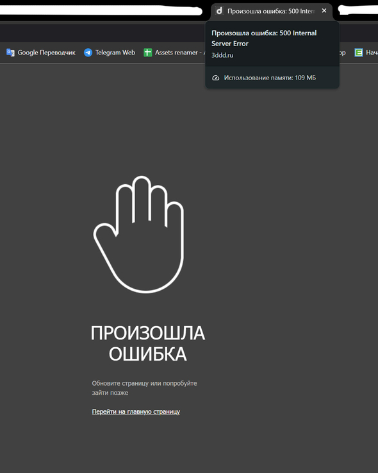This screenshot has width=378, height=473.
Task: Open the Assets renamer bookmark label
Action: coord(180,53)
